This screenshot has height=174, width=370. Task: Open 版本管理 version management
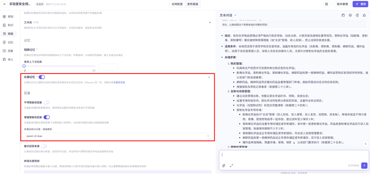click(342, 4)
